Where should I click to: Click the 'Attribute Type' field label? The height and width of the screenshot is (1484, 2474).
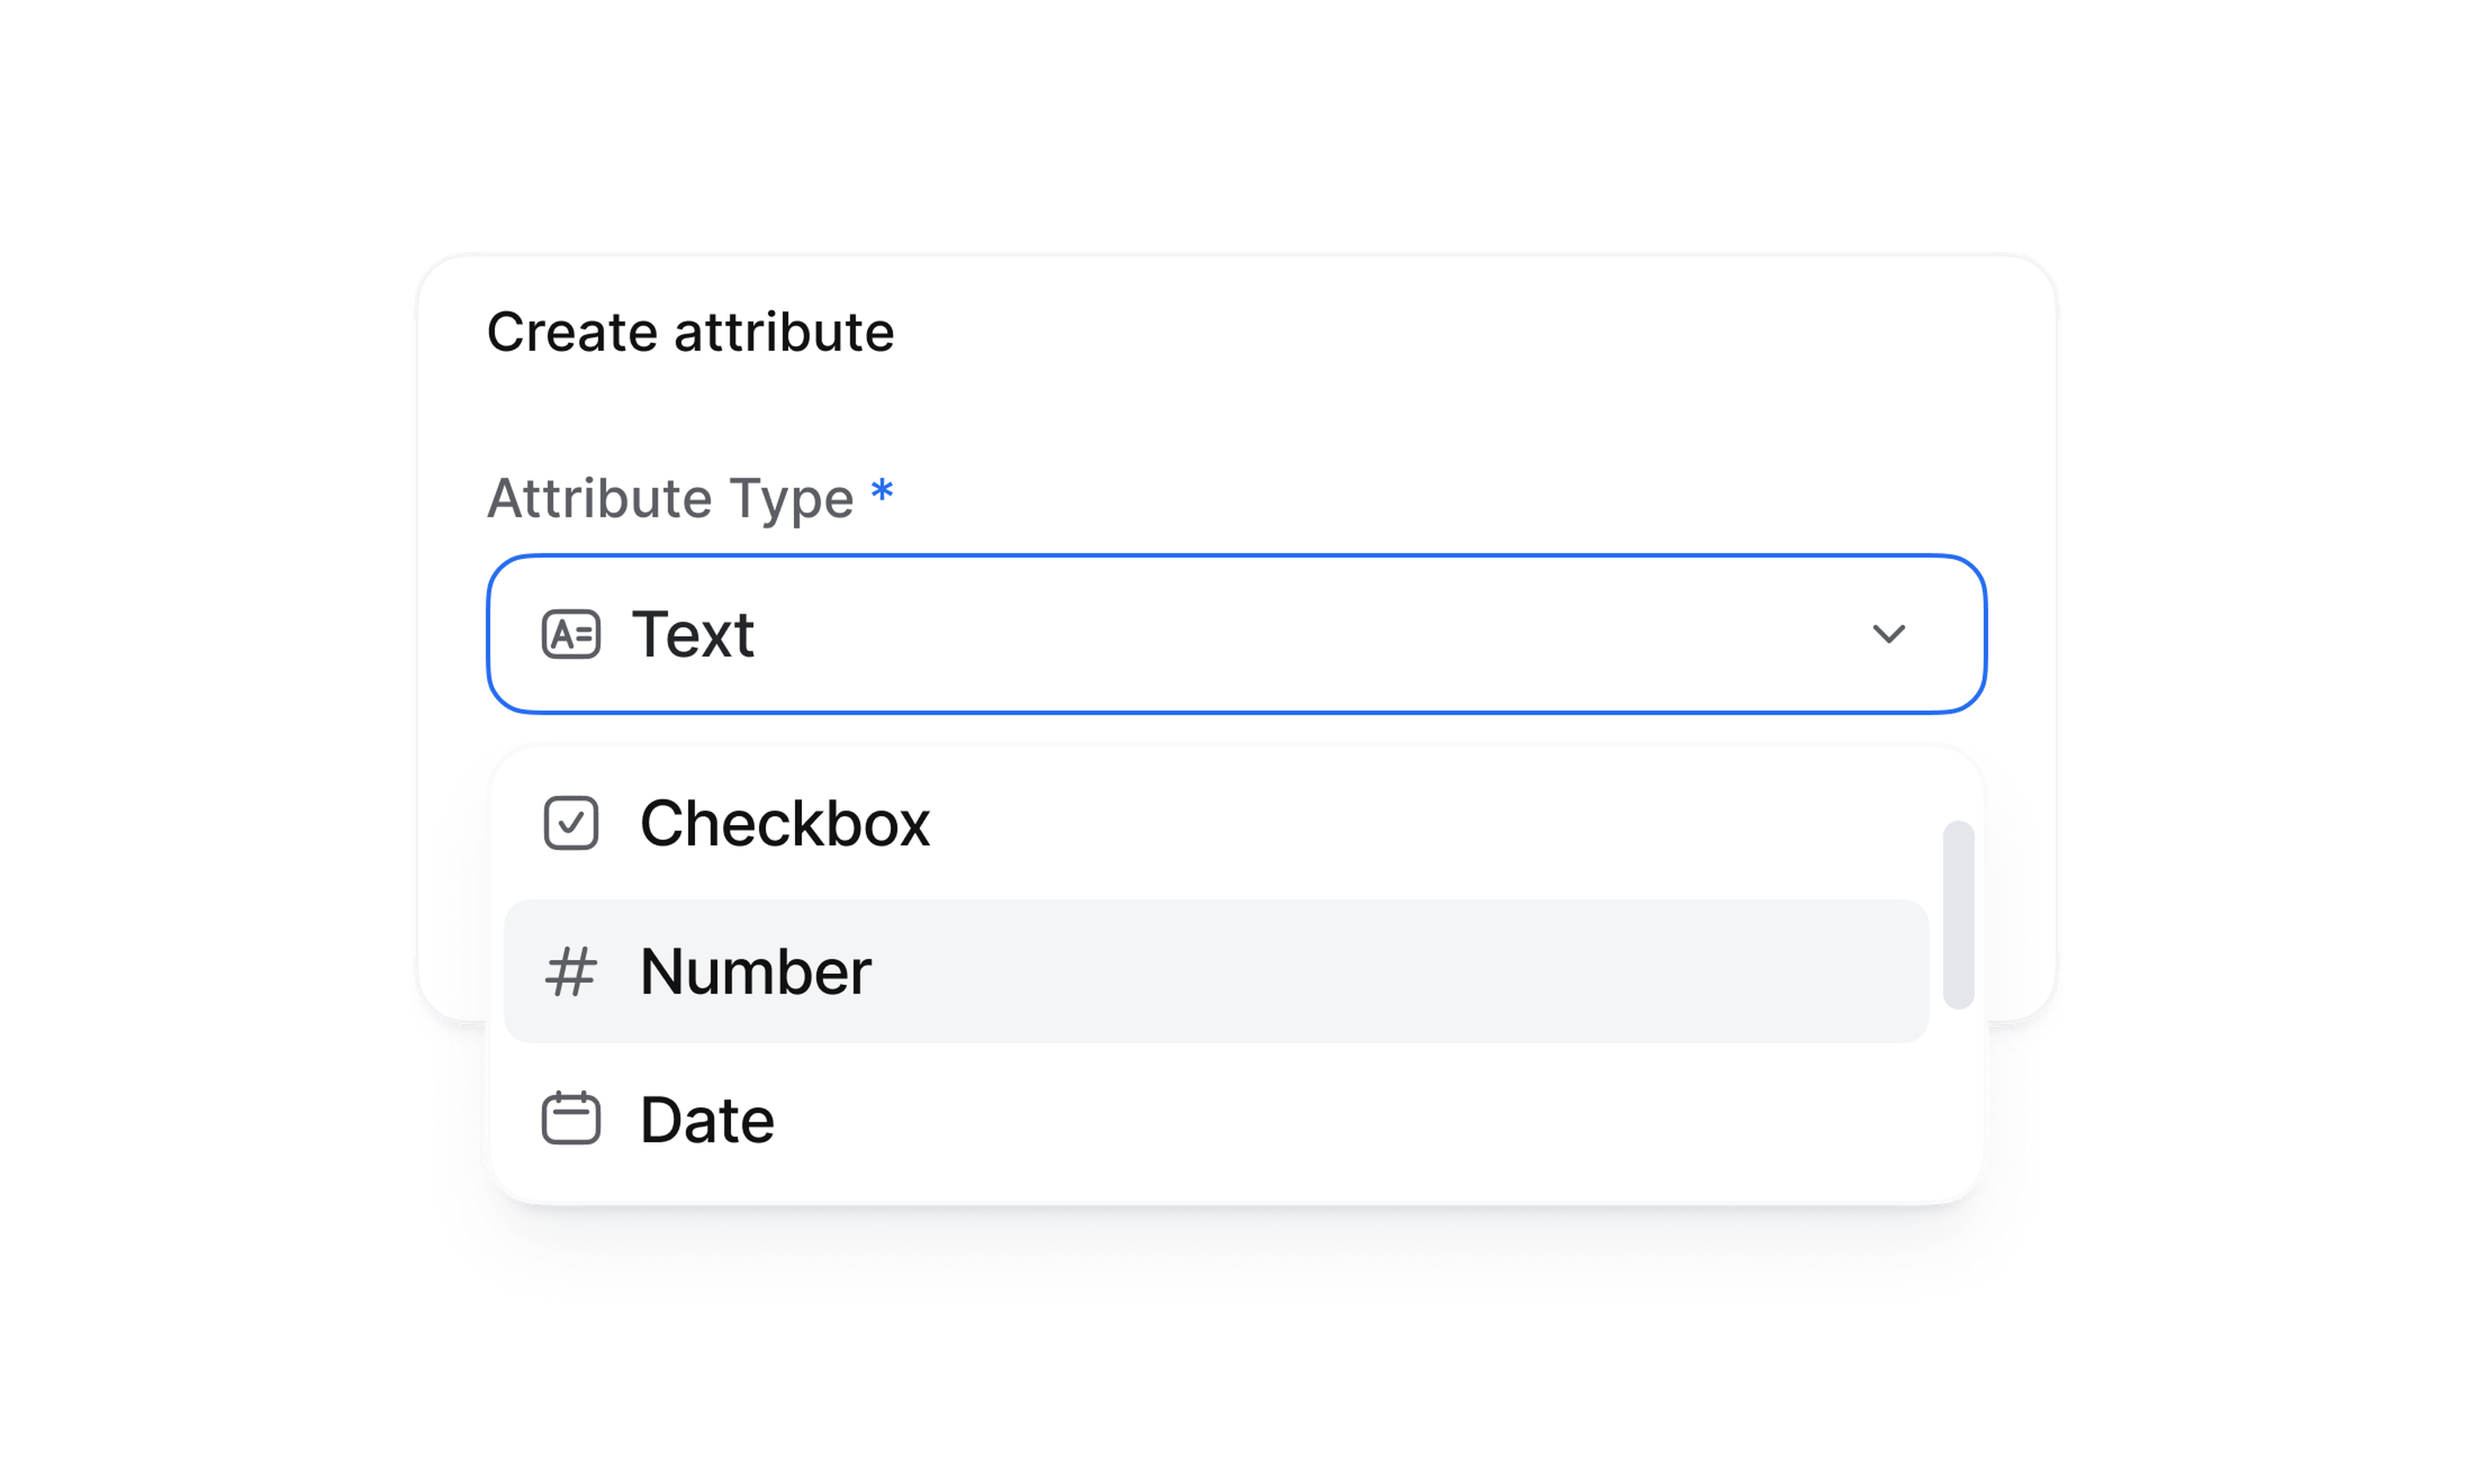(x=670, y=498)
